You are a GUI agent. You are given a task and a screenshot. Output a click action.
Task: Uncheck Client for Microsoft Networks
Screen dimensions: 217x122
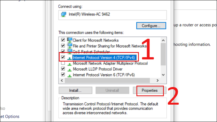(63, 40)
